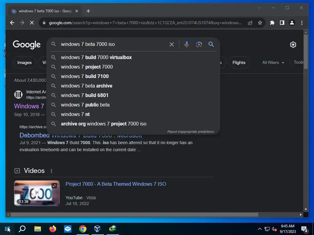Click the URL in the address bar
The image size is (314, 235).
(x=145, y=23)
